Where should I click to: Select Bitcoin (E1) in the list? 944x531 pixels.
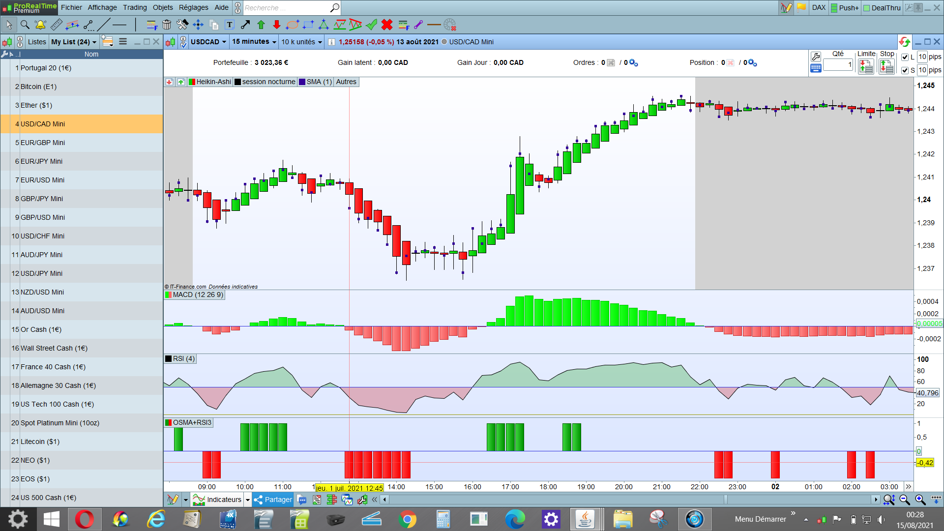tap(38, 87)
